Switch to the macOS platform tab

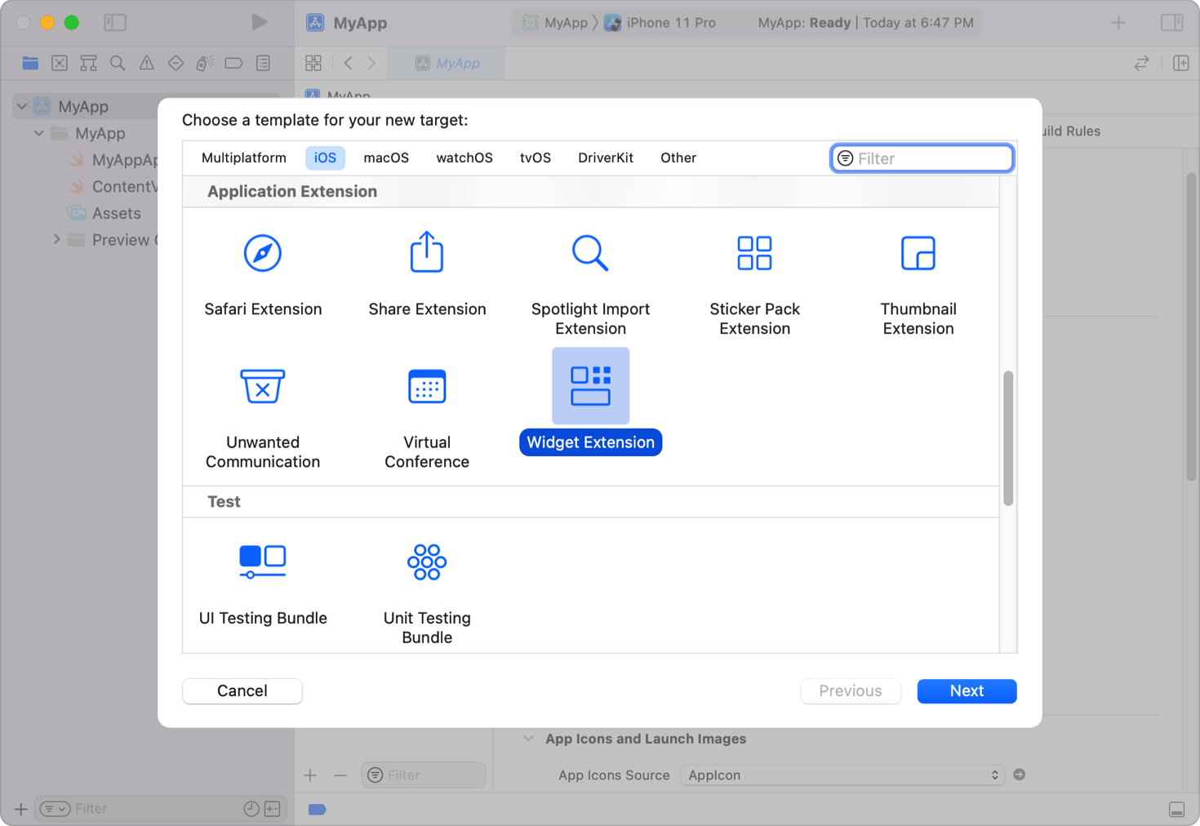point(386,158)
